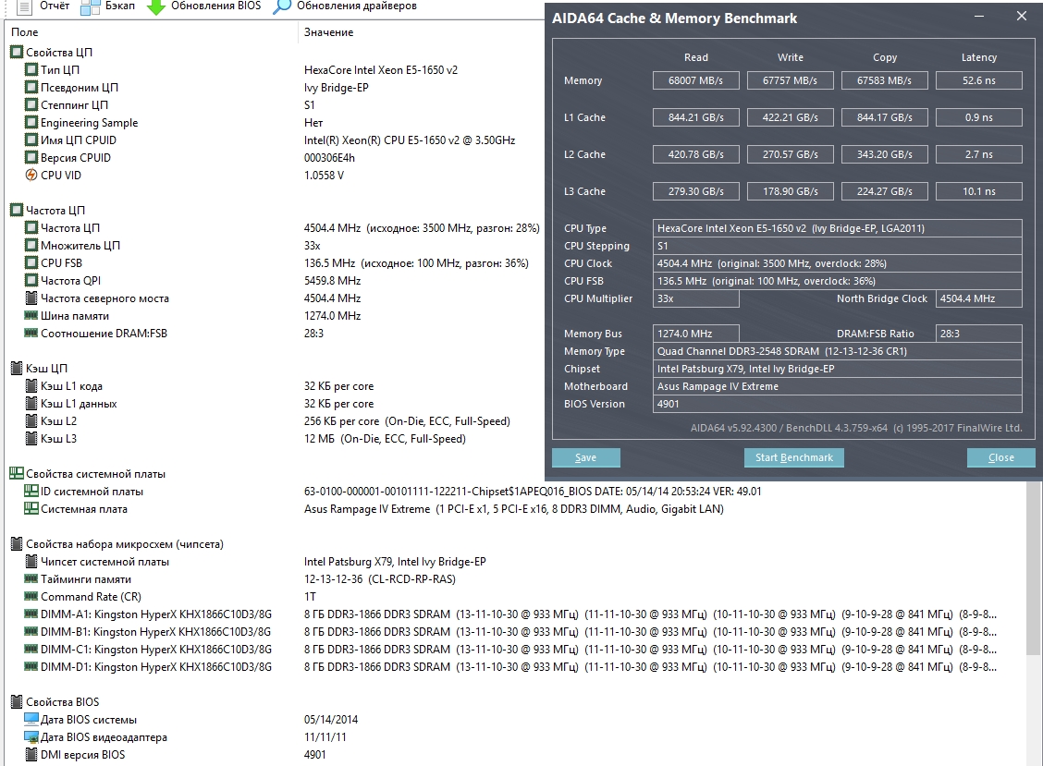Click the Start Benchmark button
This screenshot has width=1043, height=766.
coord(794,457)
